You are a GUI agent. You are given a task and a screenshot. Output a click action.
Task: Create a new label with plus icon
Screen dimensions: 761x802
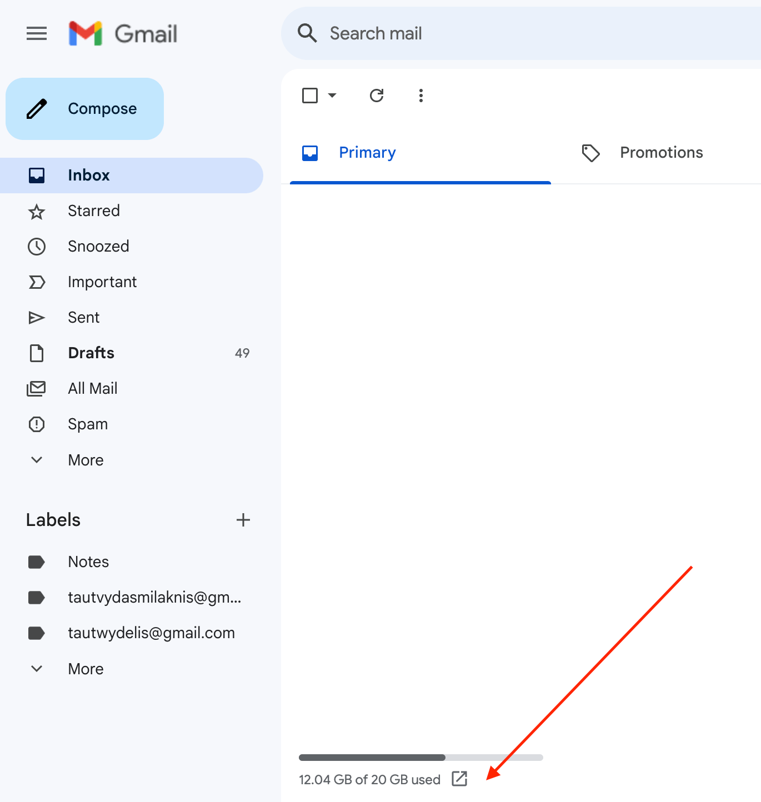[243, 520]
